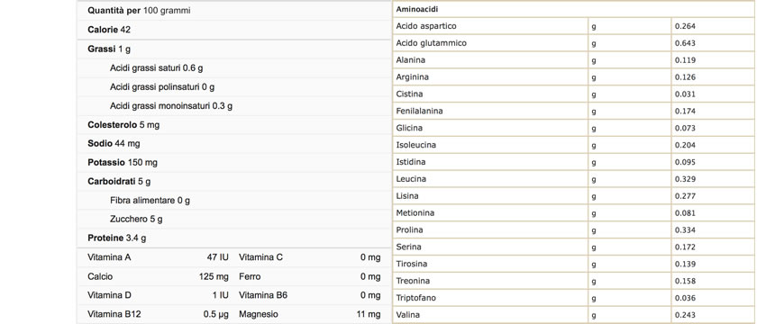Click the Sodio 44 mg row
This screenshot has height=324, width=784.
tap(234, 144)
